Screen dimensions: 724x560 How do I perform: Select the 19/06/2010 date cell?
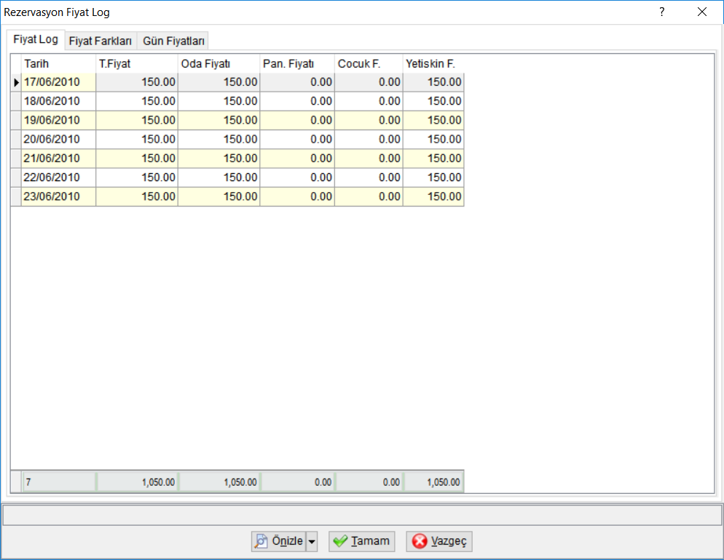coord(59,120)
